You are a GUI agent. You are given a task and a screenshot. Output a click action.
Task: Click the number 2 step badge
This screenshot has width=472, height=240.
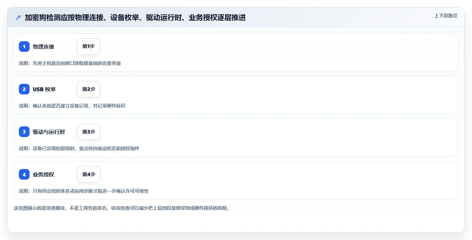[x=24, y=89]
